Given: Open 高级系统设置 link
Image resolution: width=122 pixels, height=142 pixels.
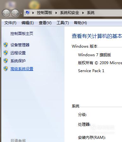Looking at the screenshot, I should tap(22, 69).
